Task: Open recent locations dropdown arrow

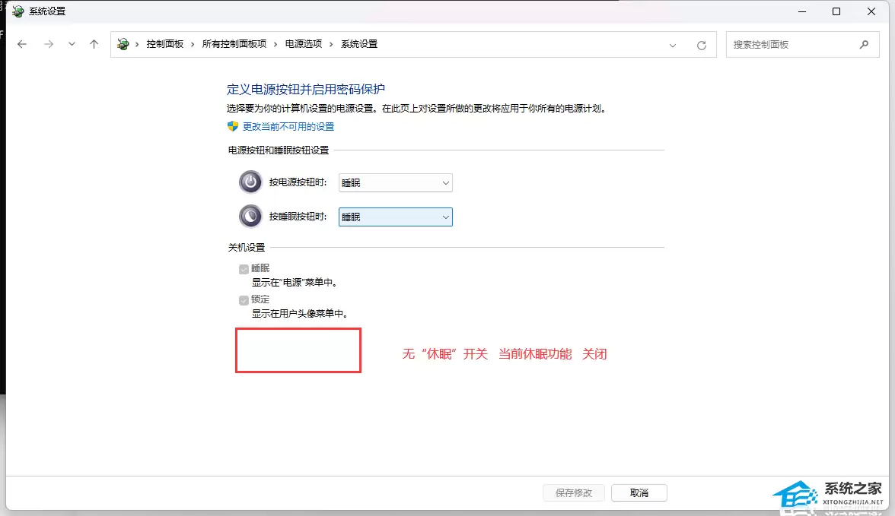Action: coord(72,45)
